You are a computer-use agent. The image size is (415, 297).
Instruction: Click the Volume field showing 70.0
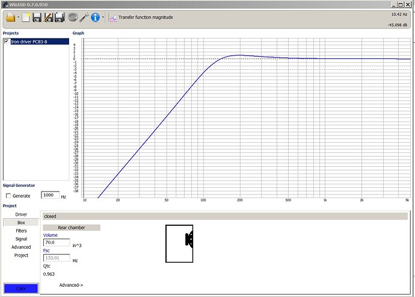(x=57, y=242)
